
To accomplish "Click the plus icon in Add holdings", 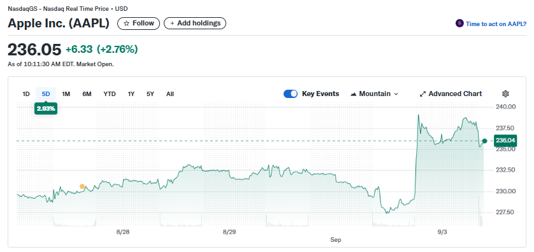I will 172,24.
